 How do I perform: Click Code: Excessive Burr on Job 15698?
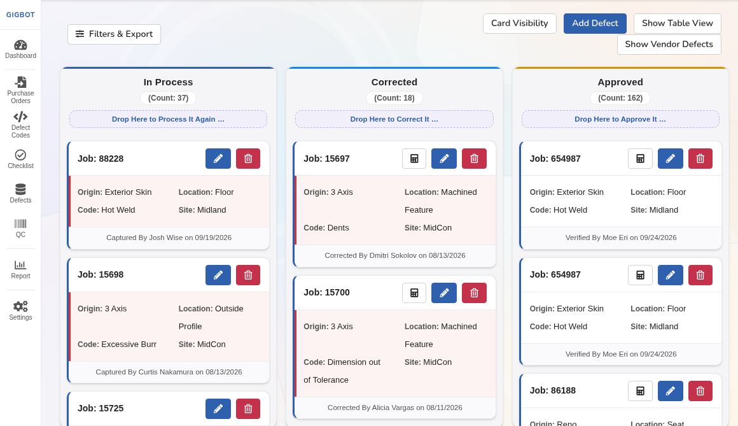(x=116, y=344)
